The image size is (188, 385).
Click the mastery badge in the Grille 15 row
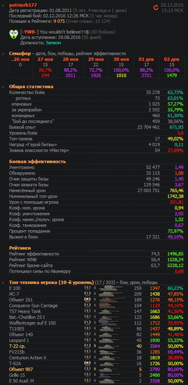[87, 375]
